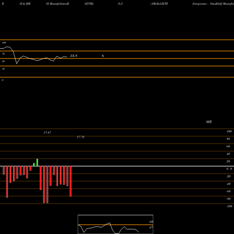Click the MR axis label 80
The height and width of the screenshot is (234, 234).
coord(228,139)
